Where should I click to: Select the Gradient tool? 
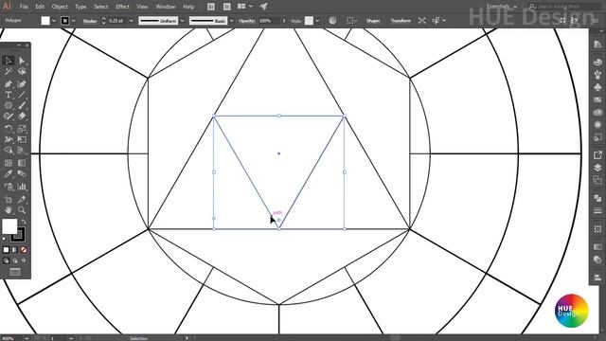(22, 163)
